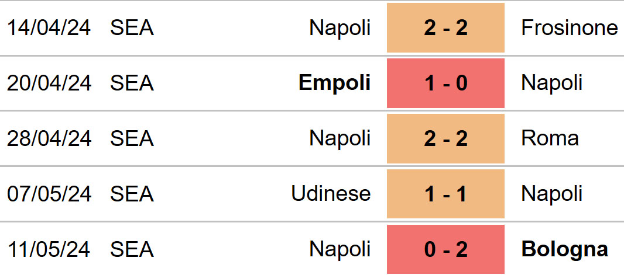Click Napoli in the 20/04/24 row
624x275 pixels.
552,83
